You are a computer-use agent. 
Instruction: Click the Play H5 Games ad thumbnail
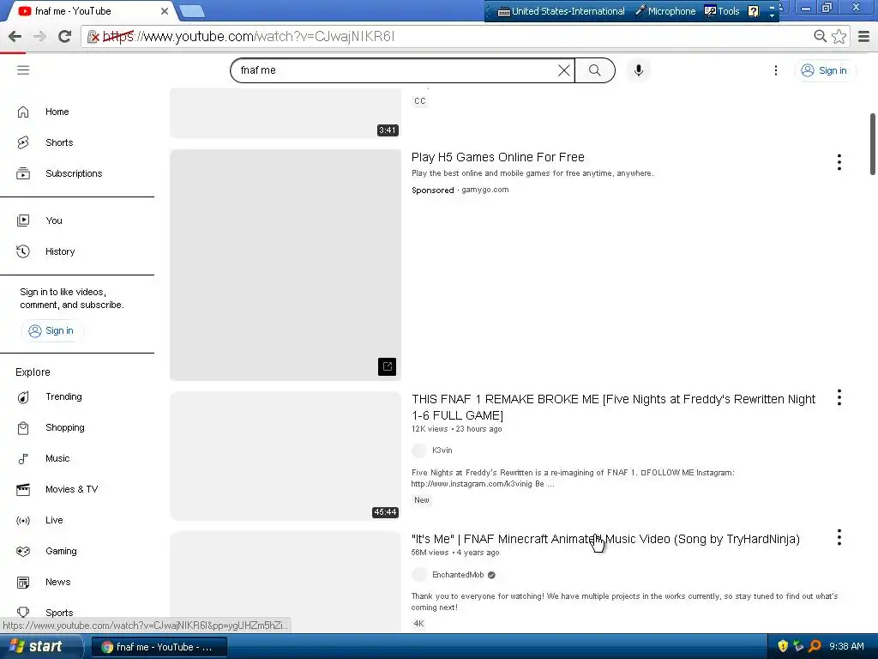[x=285, y=265]
